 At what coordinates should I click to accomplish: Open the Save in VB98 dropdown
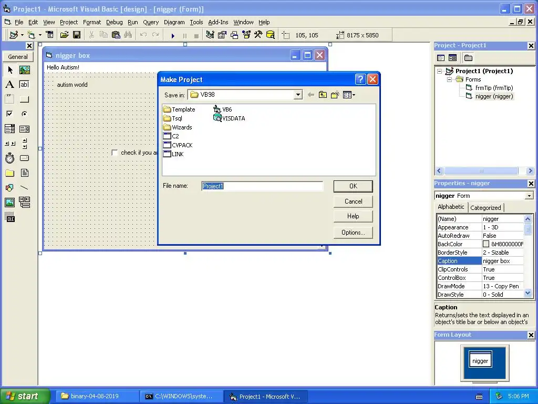click(x=298, y=95)
